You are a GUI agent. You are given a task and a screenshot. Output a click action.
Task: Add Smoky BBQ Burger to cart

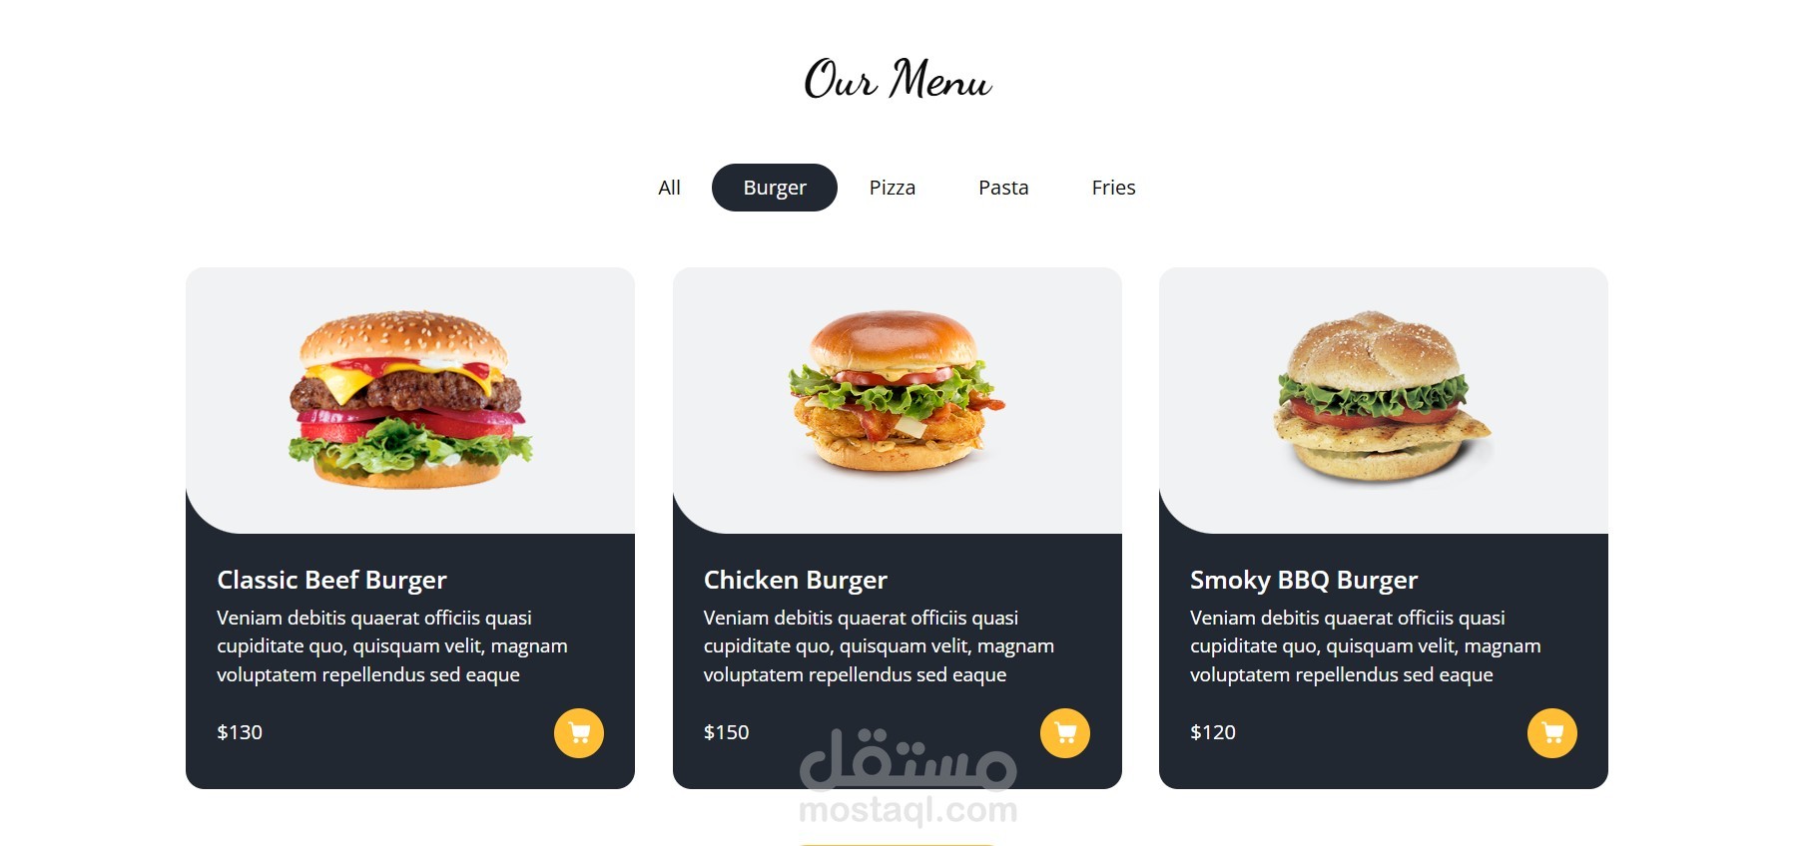click(x=1552, y=733)
